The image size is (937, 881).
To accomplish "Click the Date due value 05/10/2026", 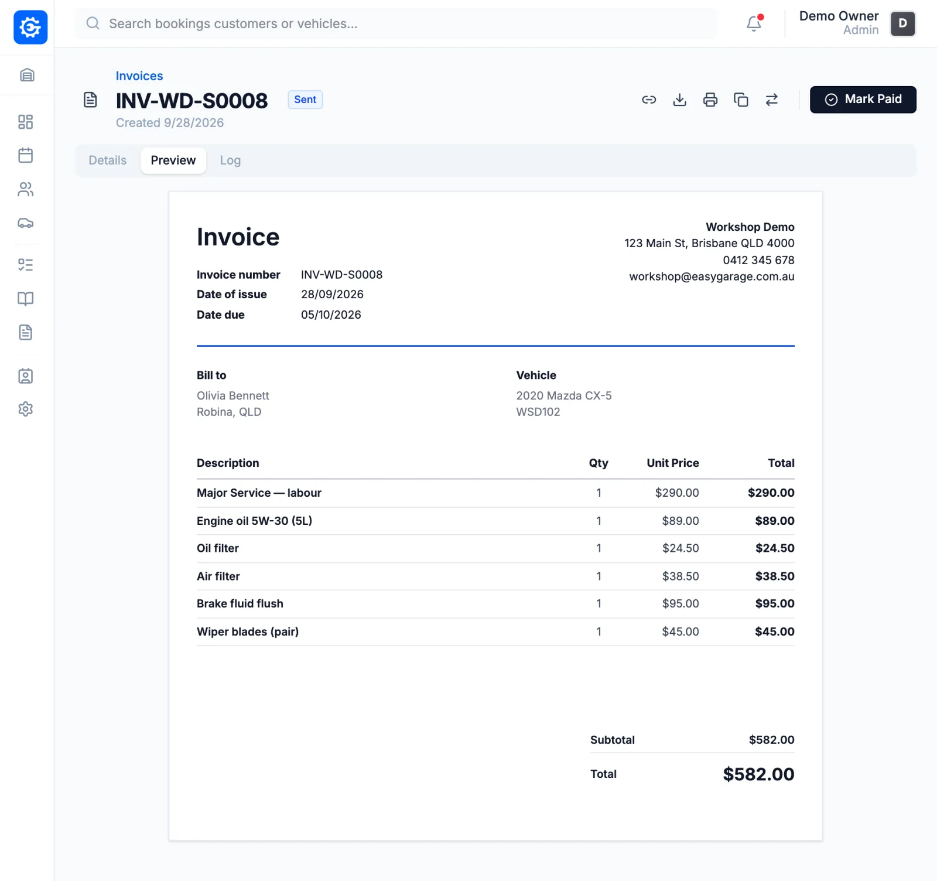I will click(x=331, y=315).
